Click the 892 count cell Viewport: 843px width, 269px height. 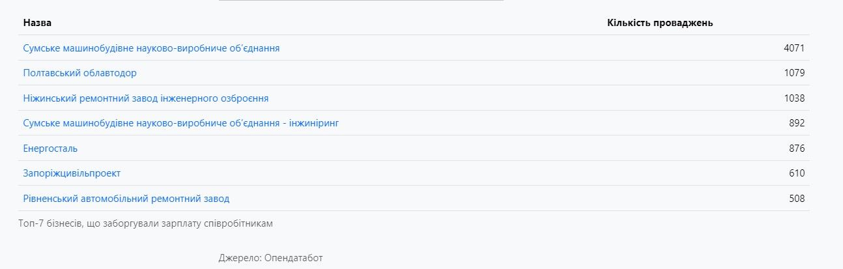pos(797,123)
